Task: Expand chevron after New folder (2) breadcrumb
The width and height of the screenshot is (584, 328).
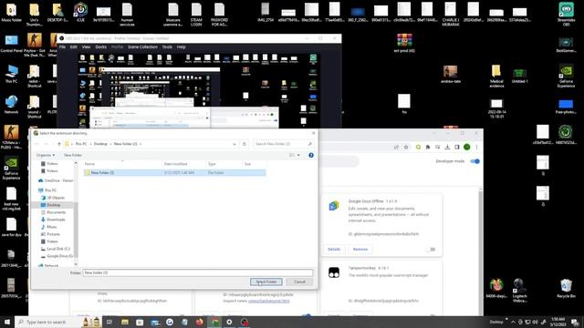Action: tap(141, 144)
